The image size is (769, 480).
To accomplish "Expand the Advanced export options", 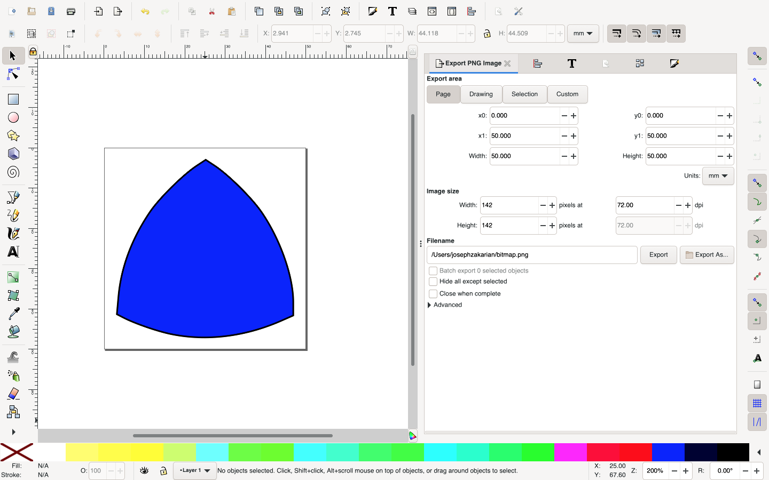I will pyautogui.click(x=445, y=305).
